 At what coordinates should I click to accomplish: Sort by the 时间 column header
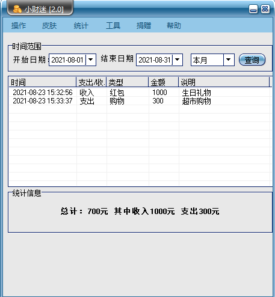(x=43, y=82)
